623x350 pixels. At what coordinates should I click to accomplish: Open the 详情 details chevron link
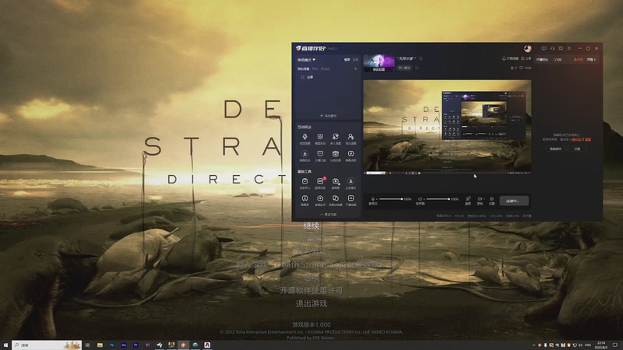click(592, 60)
